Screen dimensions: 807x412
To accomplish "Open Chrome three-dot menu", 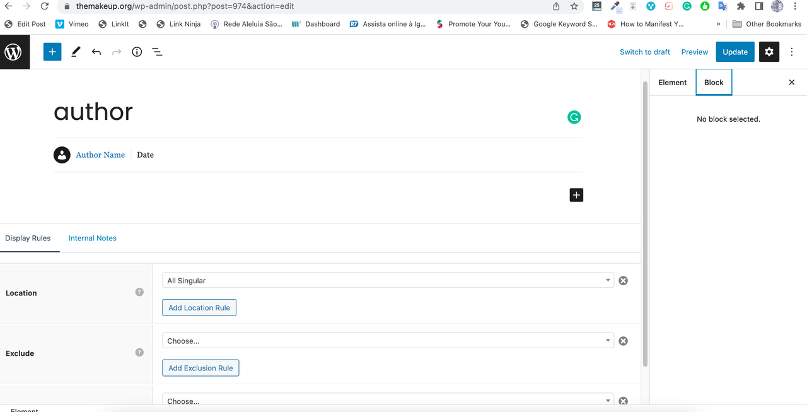I will (796, 6).
